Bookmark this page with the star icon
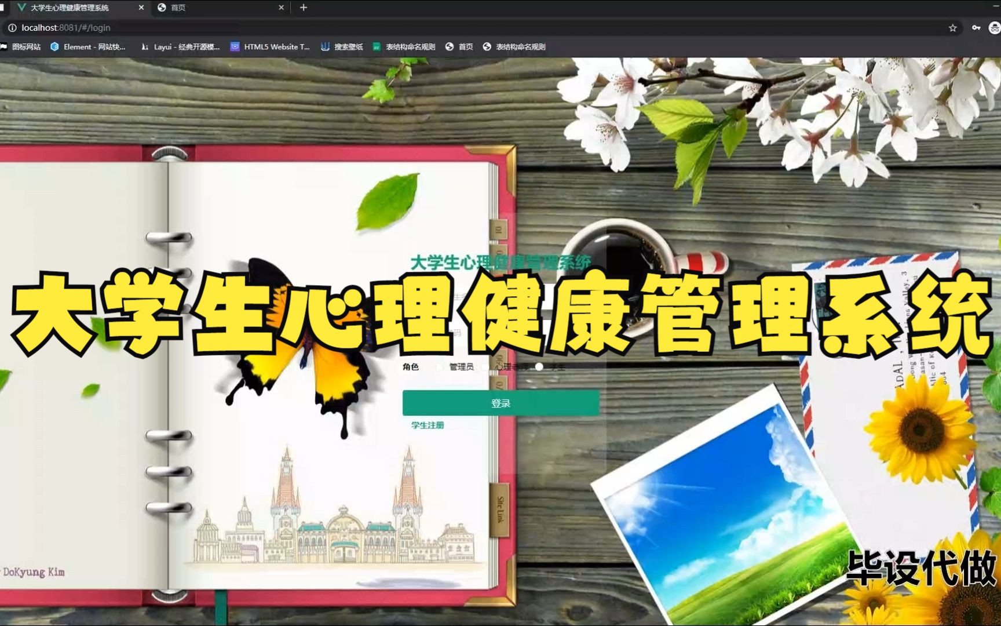Viewport: 1001px width, 626px height. coord(953,28)
